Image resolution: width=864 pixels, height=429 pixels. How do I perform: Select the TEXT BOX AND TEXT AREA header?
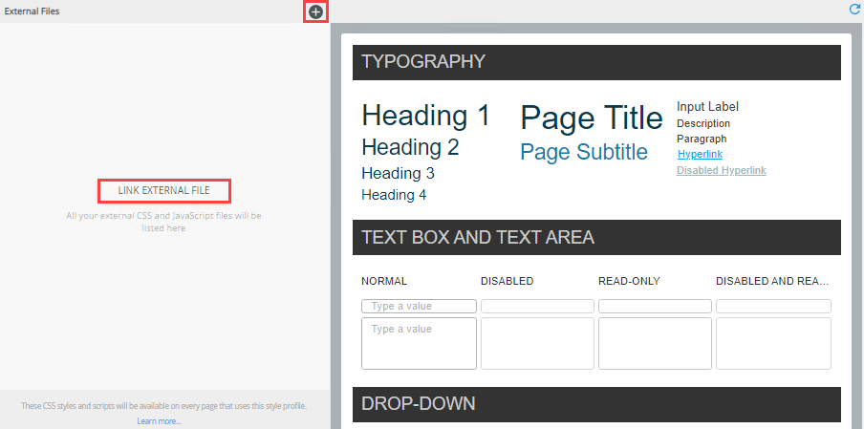pos(596,237)
